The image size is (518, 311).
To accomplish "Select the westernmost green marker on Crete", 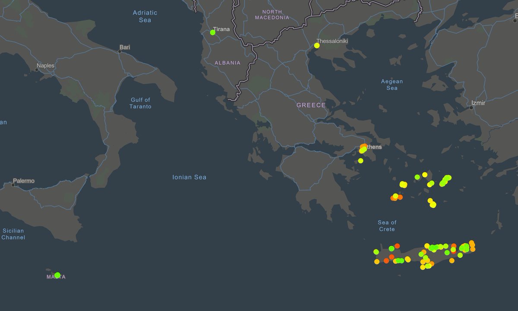I will (376, 252).
